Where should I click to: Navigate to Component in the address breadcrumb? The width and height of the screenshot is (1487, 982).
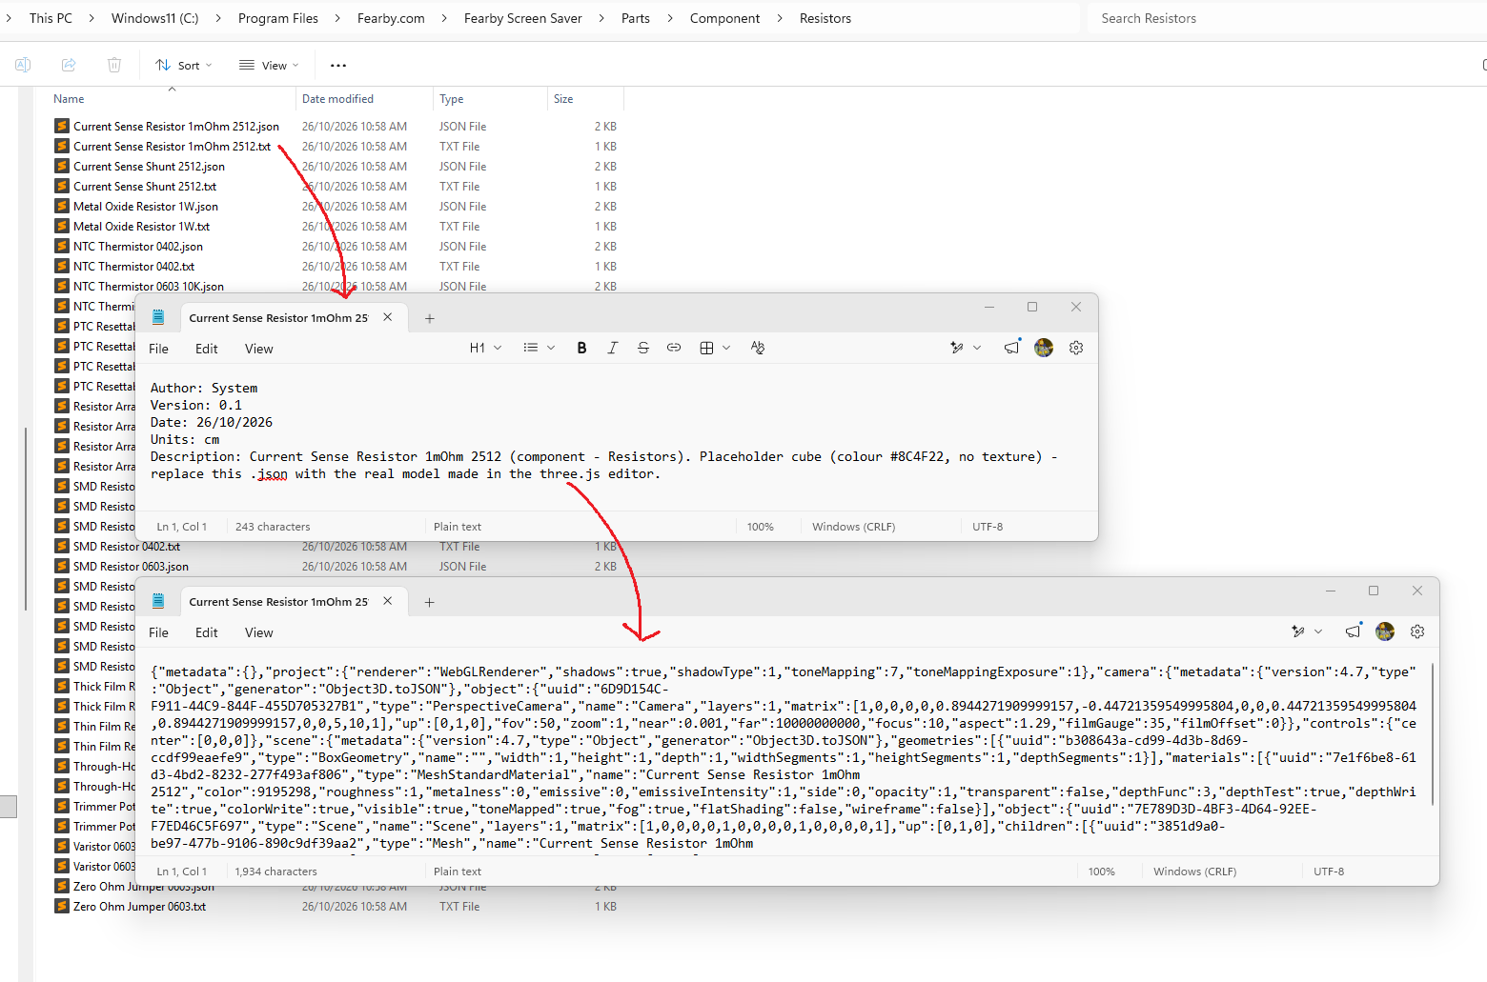coord(725,18)
